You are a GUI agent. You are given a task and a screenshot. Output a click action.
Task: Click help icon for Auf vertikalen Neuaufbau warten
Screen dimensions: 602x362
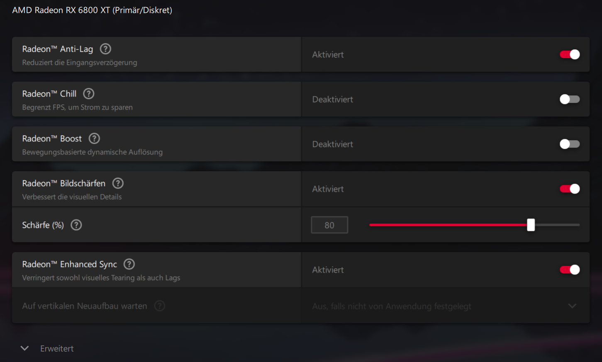coord(160,306)
